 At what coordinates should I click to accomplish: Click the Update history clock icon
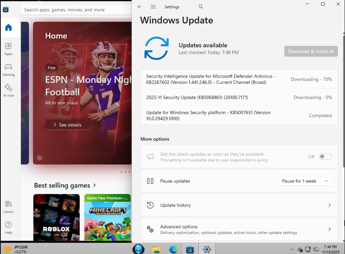tap(150, 205)
